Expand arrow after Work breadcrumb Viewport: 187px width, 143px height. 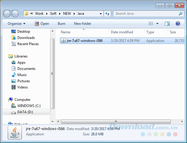point(47,14)
